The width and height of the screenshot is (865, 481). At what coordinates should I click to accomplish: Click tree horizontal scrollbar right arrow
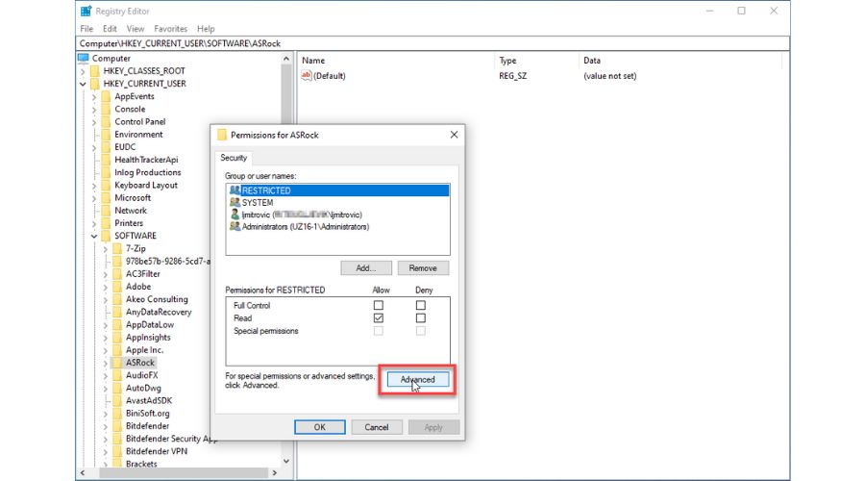(x=274, y=472)
